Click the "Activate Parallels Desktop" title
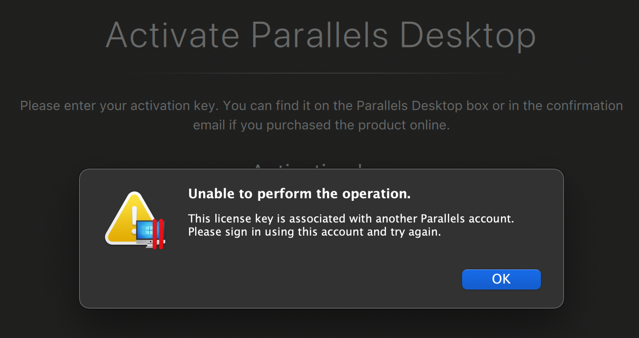Viewport: 639px width, 338px height. (321, 35)
